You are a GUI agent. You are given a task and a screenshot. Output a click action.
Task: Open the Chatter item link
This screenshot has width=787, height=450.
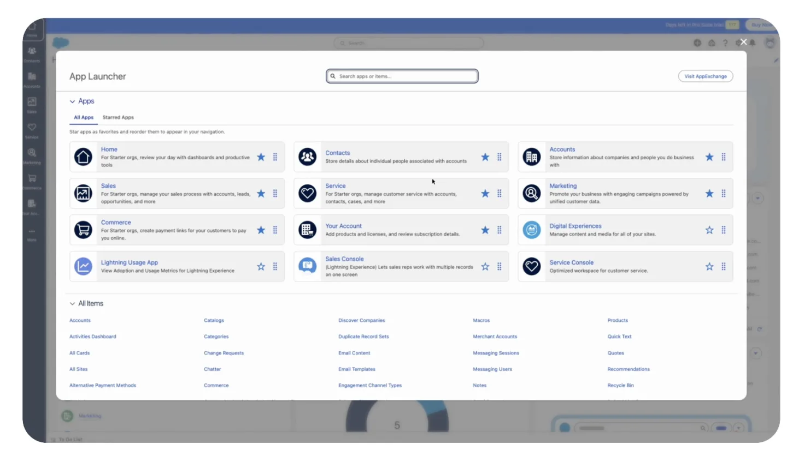tap(213, 369)
